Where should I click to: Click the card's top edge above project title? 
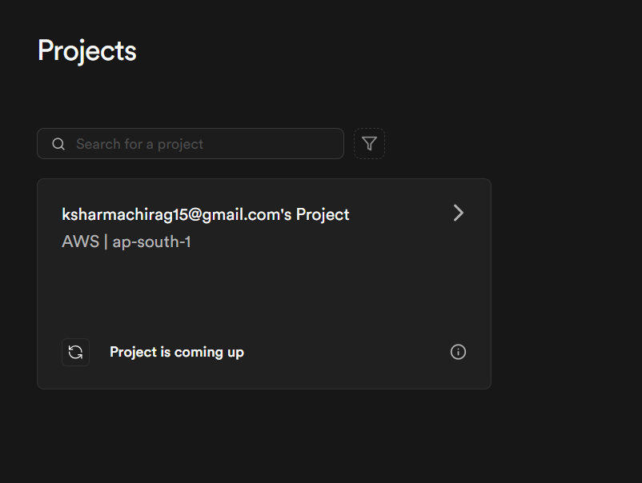[263, 186]
